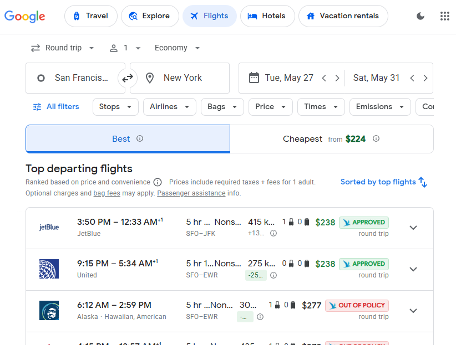Click the Google logo
Image resolution: width=456 pixels, height=345 pixels.
click(25, 16)
